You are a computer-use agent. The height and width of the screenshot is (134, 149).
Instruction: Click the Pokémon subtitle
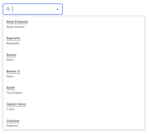coord(12,126)
